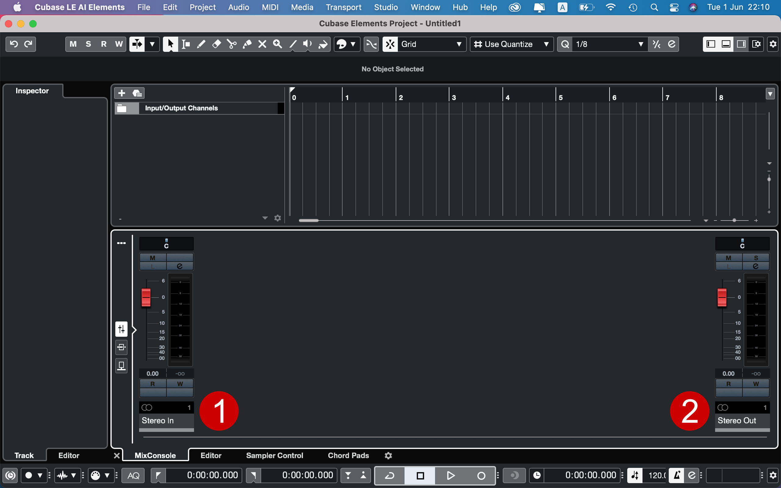781x488 pixels.
Task: Toggle global Solo S in toolbar
Action: 88,44
